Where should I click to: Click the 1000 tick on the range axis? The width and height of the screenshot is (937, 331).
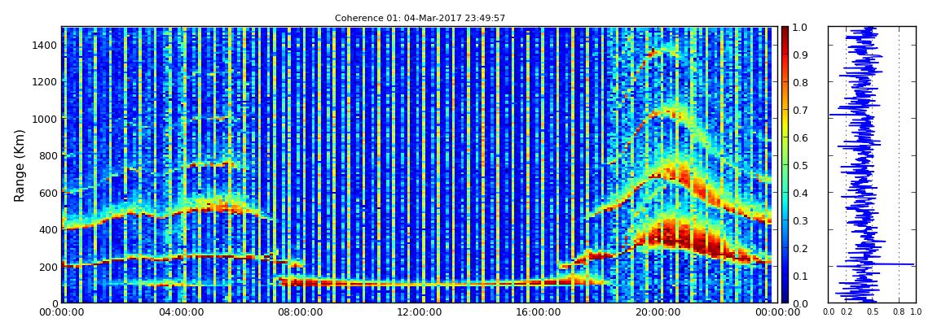(44, 119)
